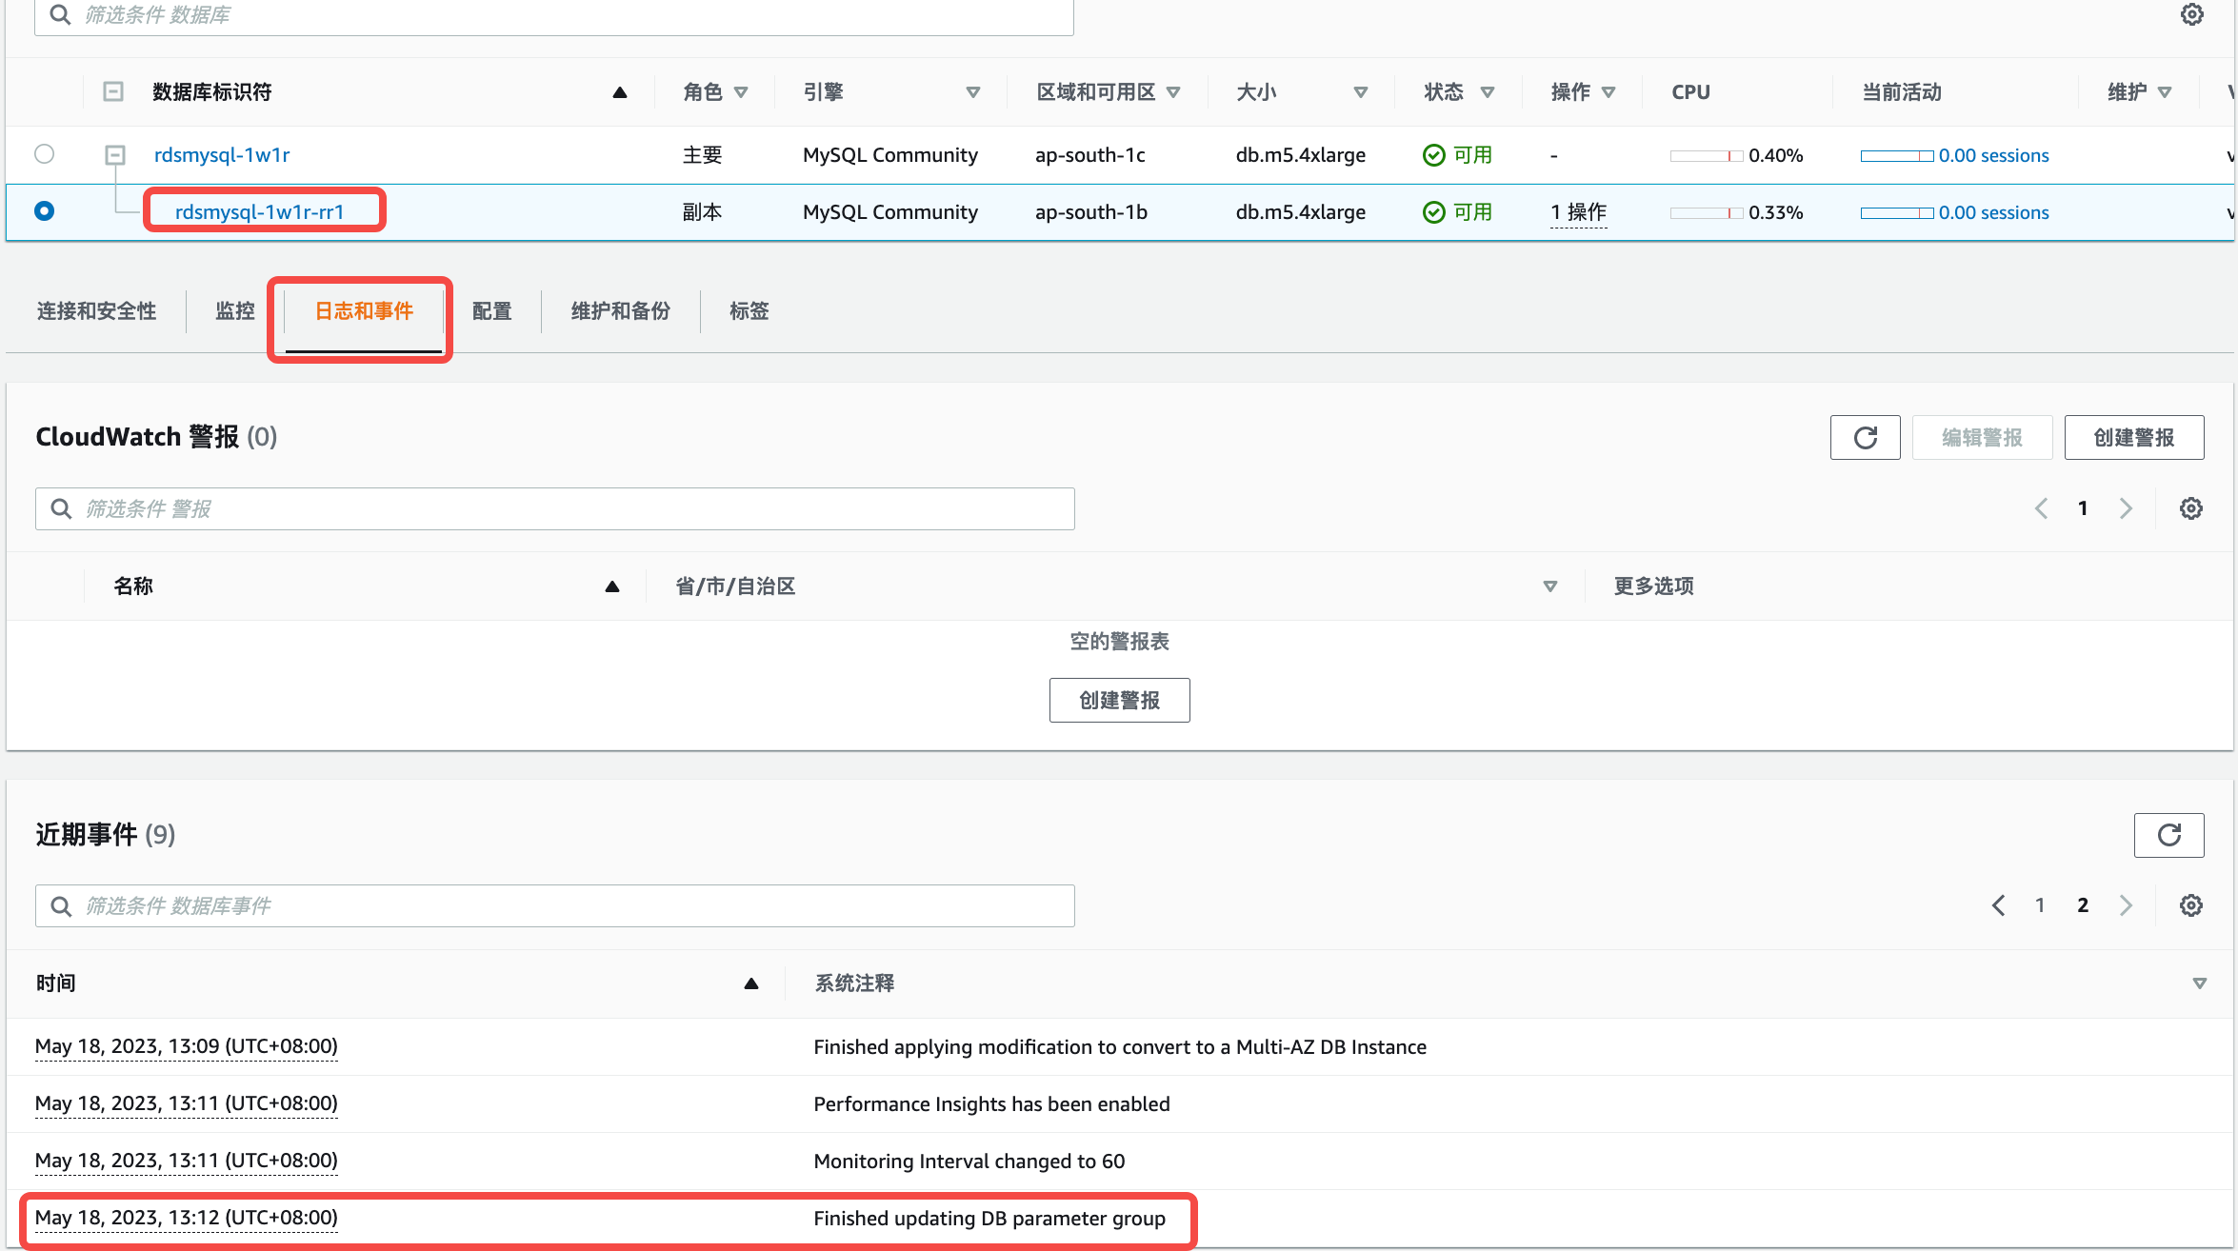Switch to Connectivity and security tab
2238x1251 pixels.
click(96, 311)
